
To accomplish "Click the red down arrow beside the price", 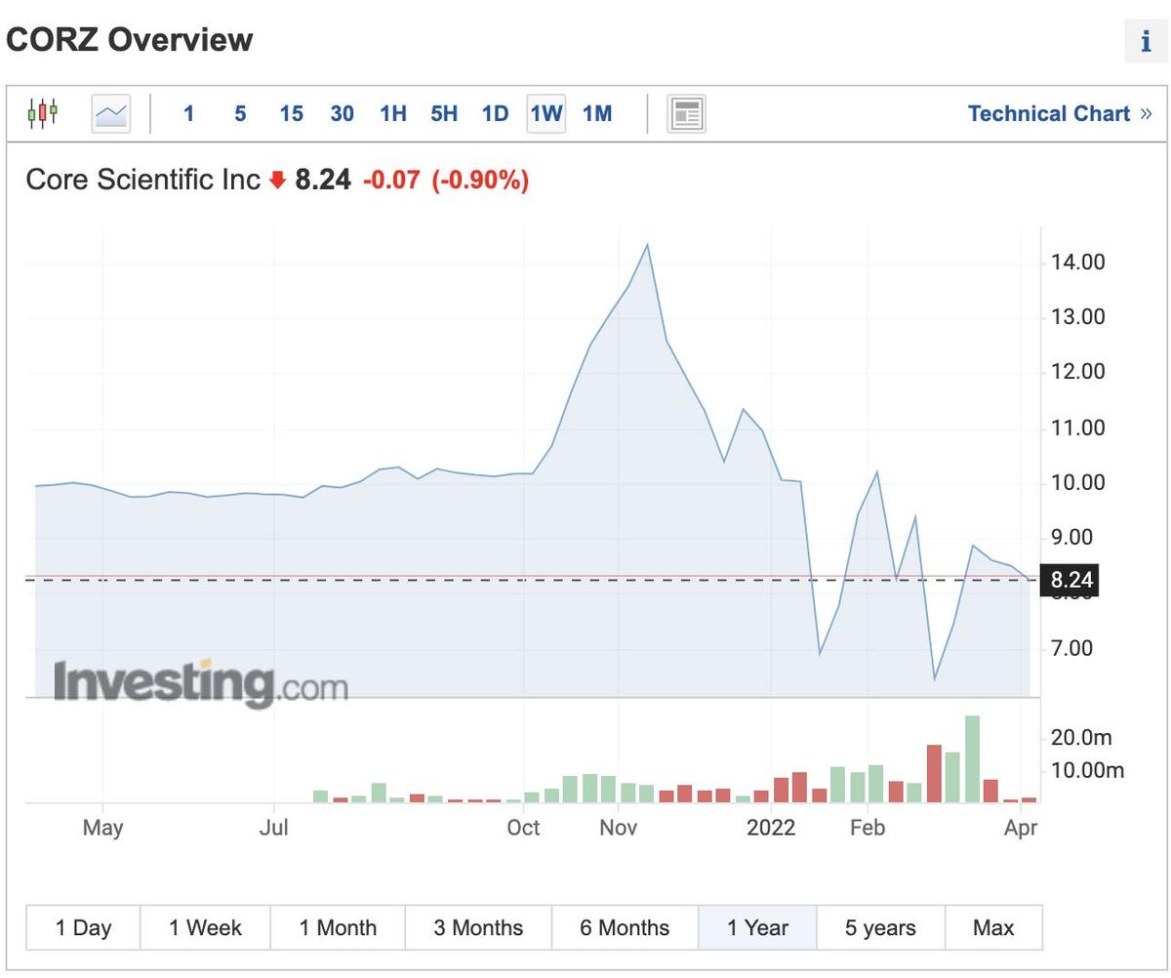I will tap(276, 180).
